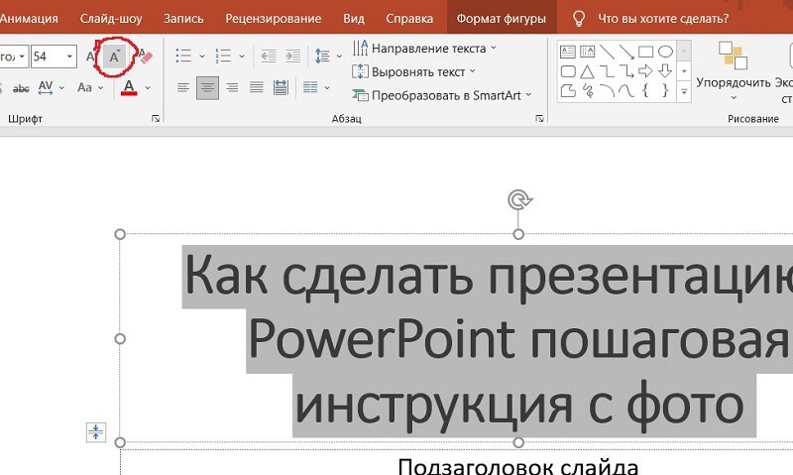793x475 pixels.
Task: Select the scribble shape tool
Action: [x=587, y=91]
